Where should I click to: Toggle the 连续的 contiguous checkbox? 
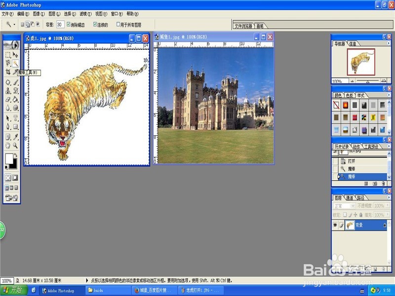point(95,24)
